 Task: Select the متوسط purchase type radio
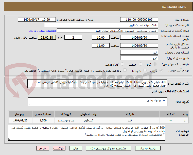(x=145, y=70)
